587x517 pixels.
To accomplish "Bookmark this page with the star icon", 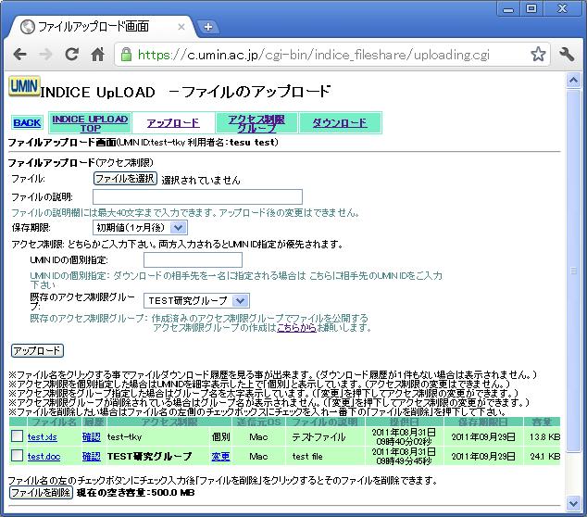I will tap(538, 55).
